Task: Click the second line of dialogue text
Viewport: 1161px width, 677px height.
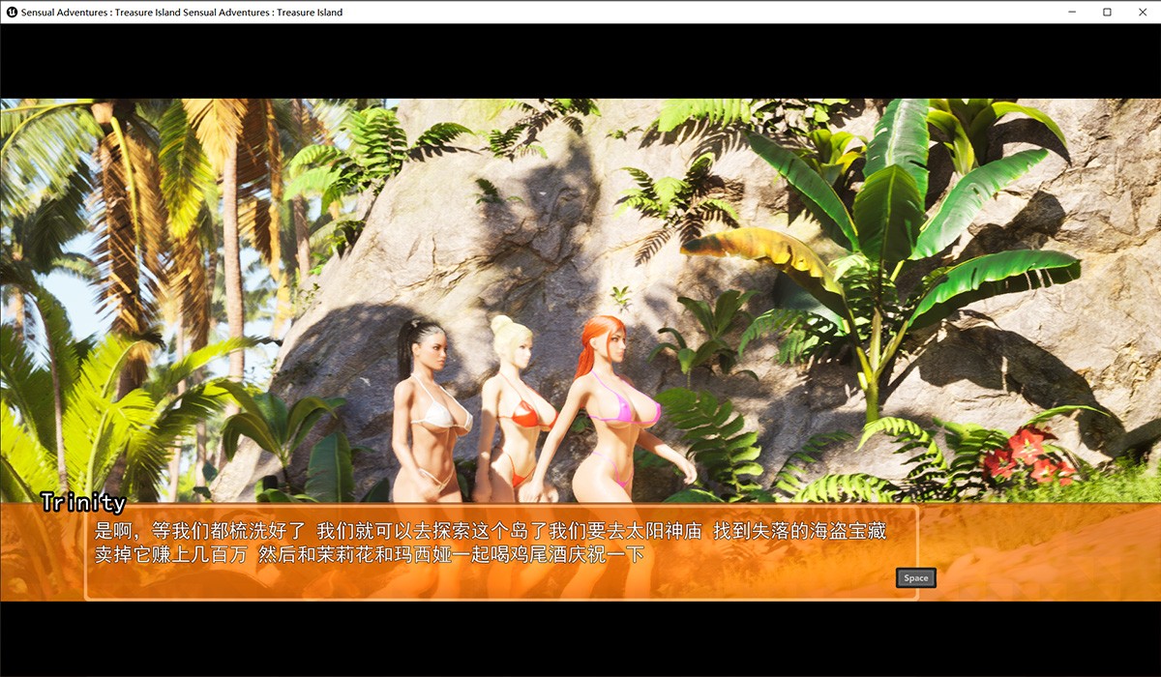Action: pos(369,555)
